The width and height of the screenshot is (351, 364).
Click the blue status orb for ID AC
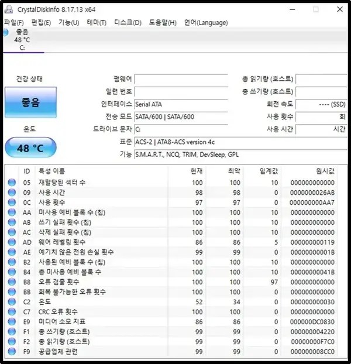point(12,232)
